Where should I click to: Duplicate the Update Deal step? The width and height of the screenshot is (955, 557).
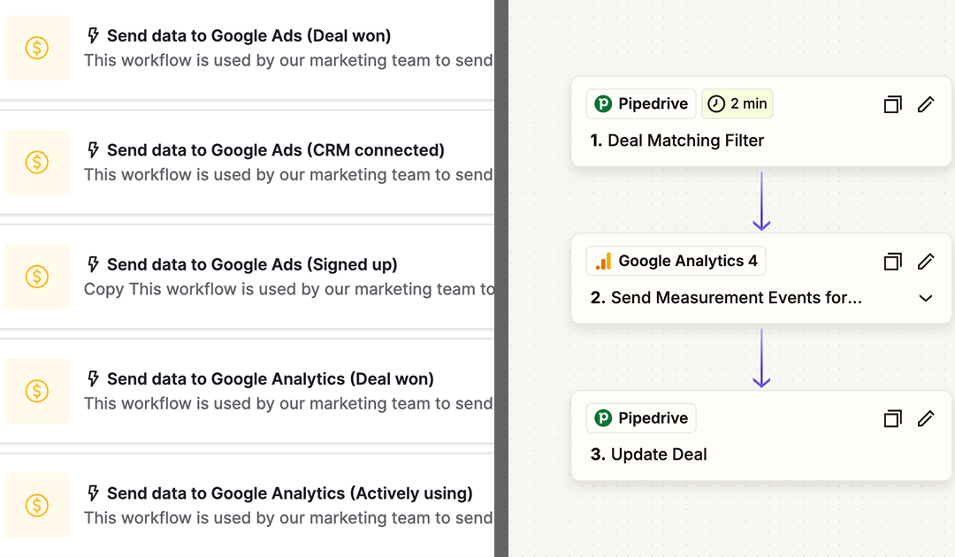click(x=892, y=418)
